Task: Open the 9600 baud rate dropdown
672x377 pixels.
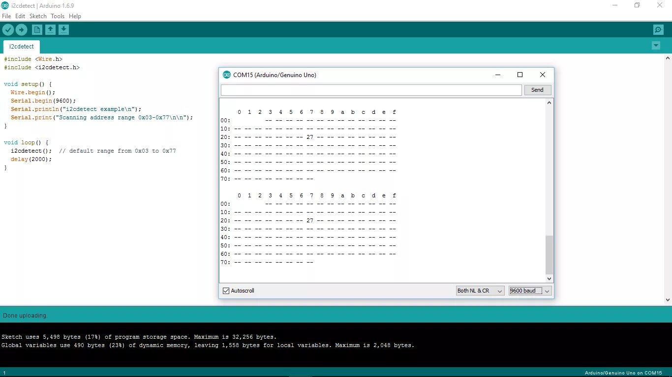Action: [x=530, y=291]
